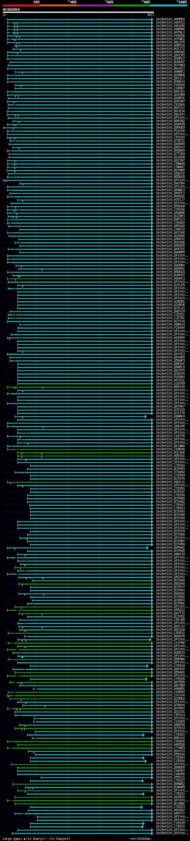Select the UniRef100_B3TH37 label
Screen dimensions: 190x841
(x=170, y=492)
